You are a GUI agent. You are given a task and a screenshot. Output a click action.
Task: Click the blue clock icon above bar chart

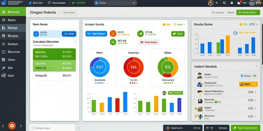tap(235, 33)
